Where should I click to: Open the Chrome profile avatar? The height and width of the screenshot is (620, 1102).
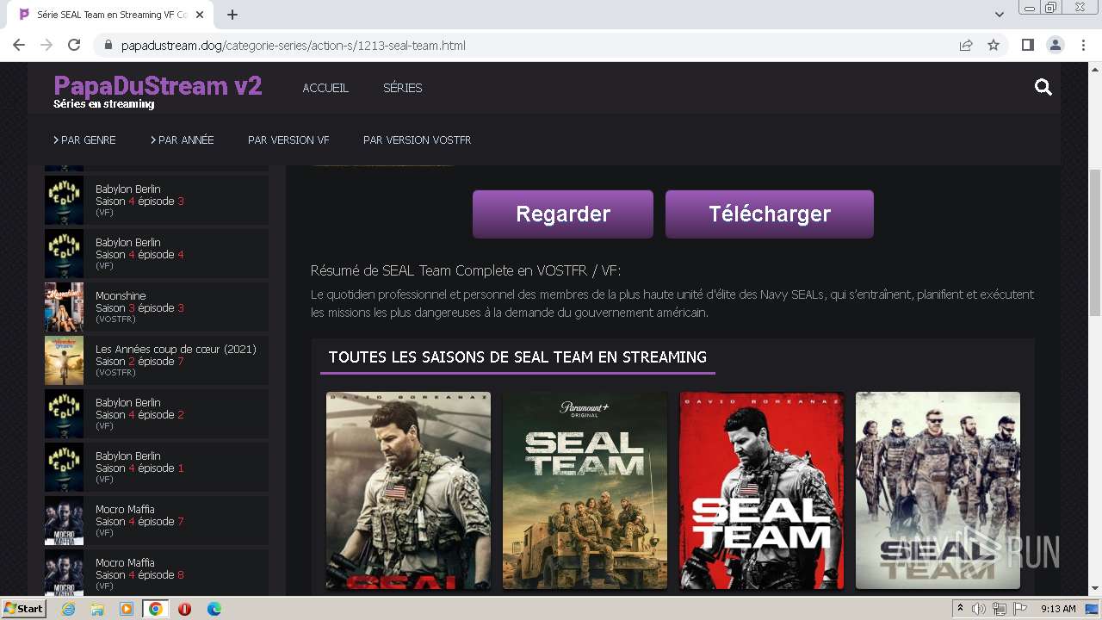pos(1055,45)
